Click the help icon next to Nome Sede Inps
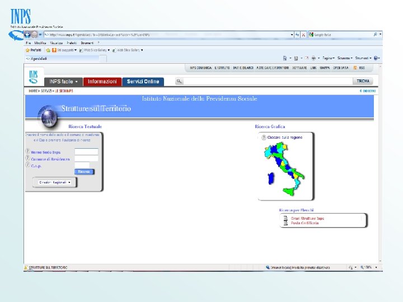 (x=27, y=151)
